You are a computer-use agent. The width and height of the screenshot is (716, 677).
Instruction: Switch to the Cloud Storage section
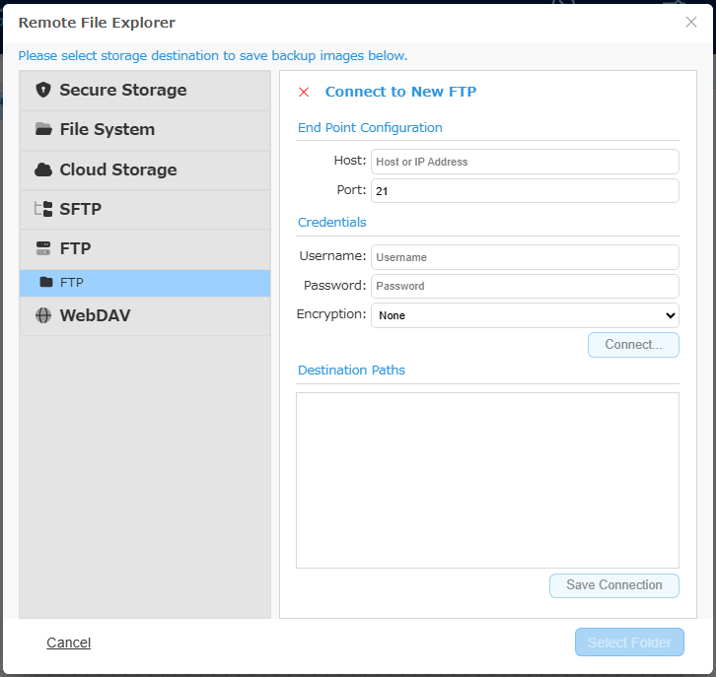click(145, 169)
